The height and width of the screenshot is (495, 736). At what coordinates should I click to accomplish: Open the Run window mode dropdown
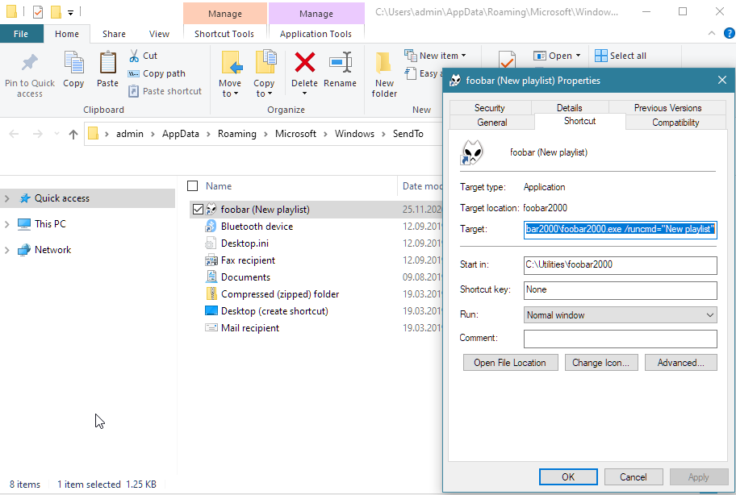click(x=620, y=315)
